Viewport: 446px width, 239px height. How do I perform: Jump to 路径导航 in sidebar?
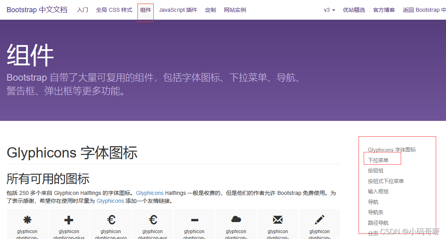point(378,223)
